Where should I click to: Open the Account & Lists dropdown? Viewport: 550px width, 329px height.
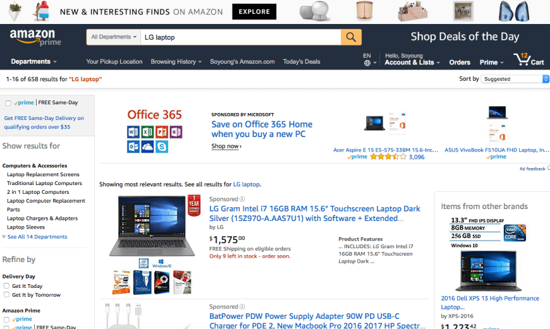[412, 63]
